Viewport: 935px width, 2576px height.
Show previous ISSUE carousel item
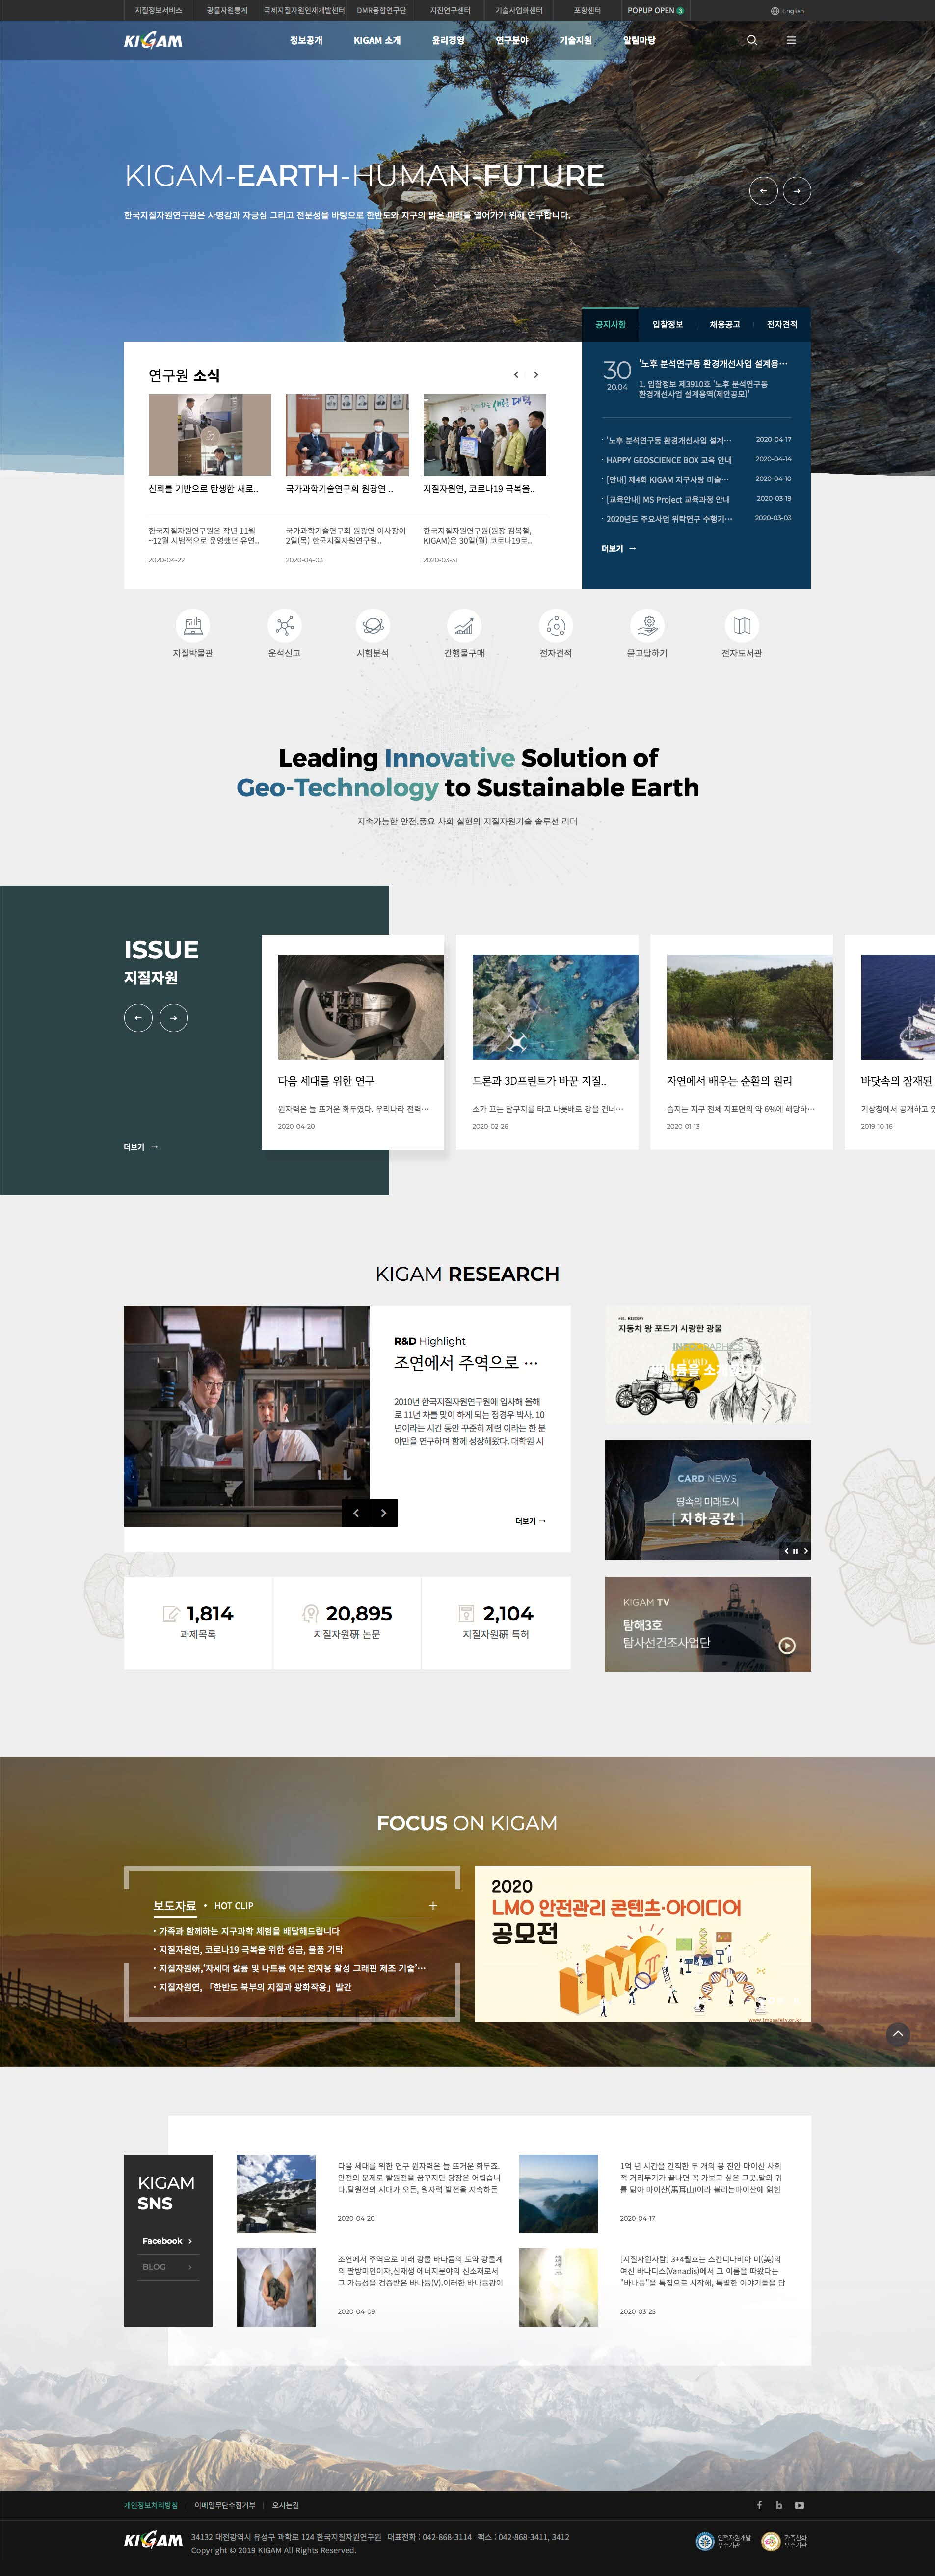point(138,1018)
